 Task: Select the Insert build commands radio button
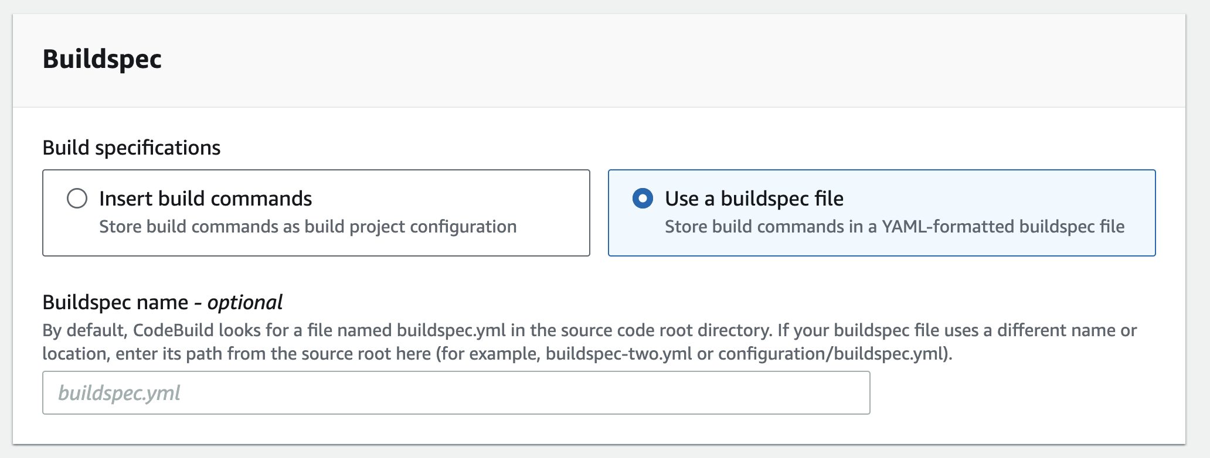click(77, 199)
